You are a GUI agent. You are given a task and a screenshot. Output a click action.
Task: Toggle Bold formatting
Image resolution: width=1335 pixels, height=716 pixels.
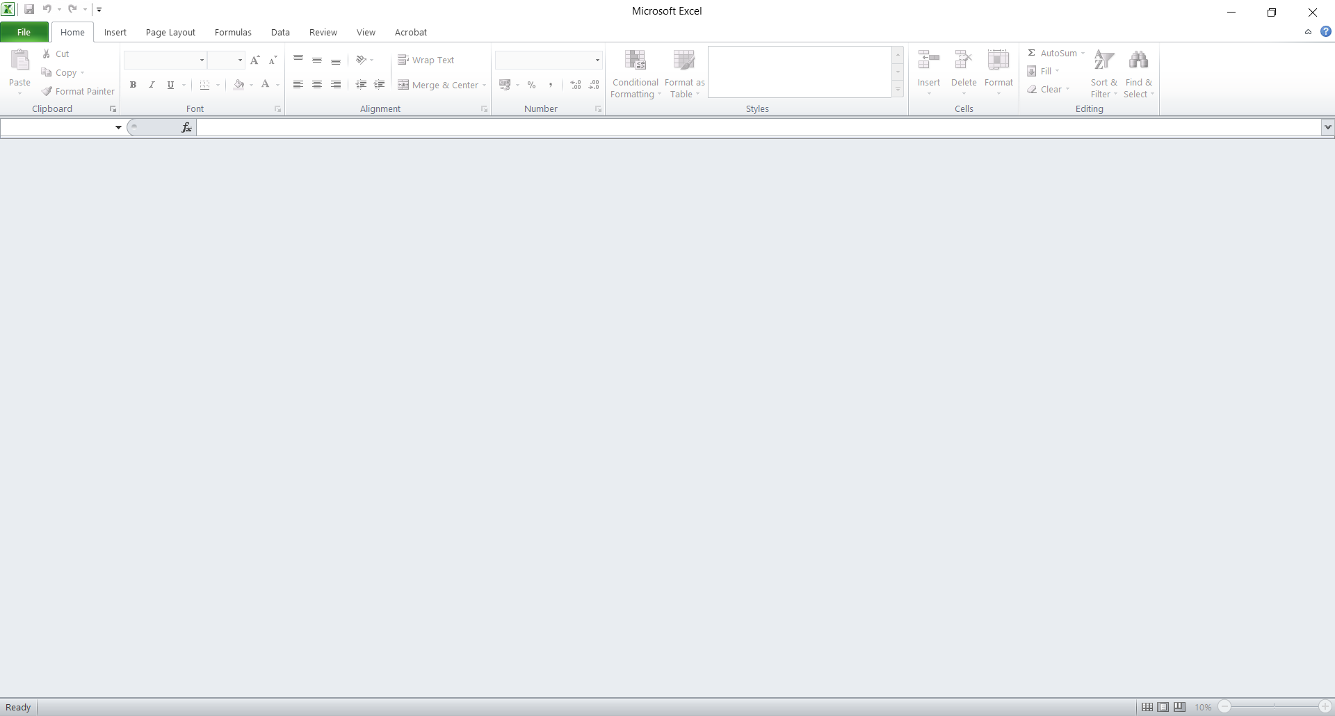133,85
